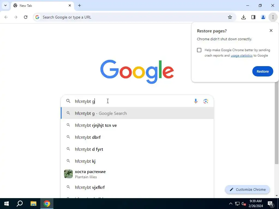Select suggestion 'hfcntybt g - Google Search'

(x=137, y=113)
